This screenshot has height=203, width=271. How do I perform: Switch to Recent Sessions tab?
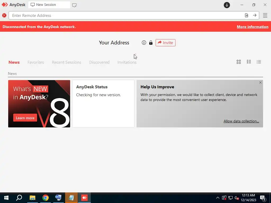click(66, 62)
